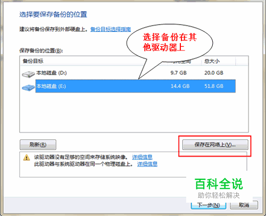266x216 pixels.
Task: Click the yellow warning triangle icon
Action: click(27, 157)
